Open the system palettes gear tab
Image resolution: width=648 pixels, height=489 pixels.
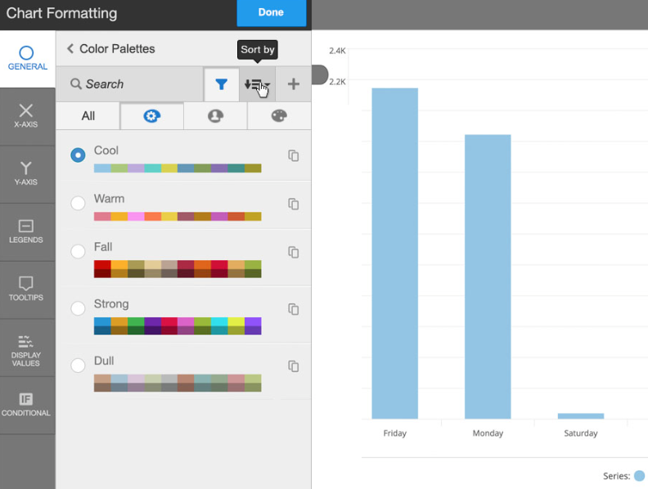point(151,116)
